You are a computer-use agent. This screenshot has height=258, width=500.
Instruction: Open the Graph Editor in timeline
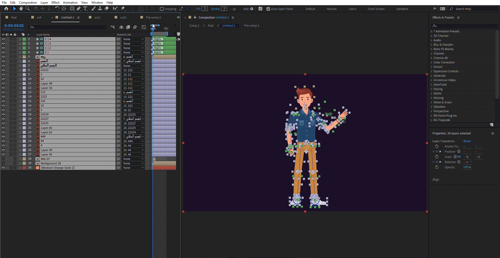tap(144, 27)
